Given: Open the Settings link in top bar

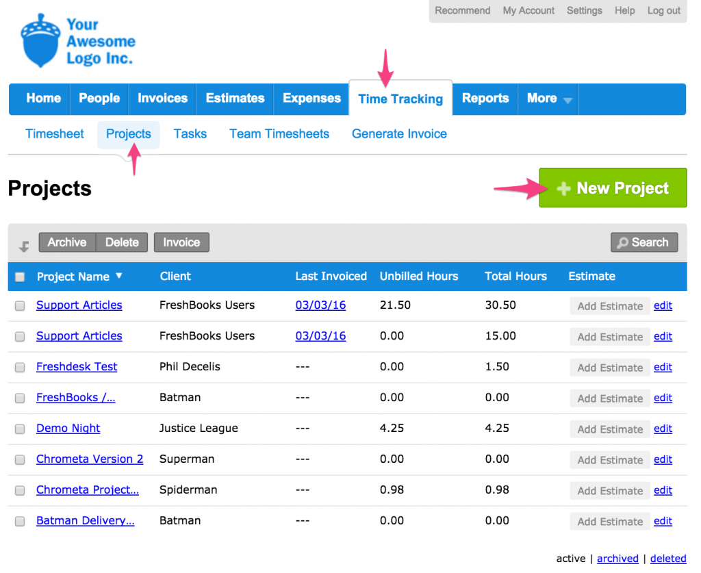Looking at the screenshot, I should click(585, 10).
